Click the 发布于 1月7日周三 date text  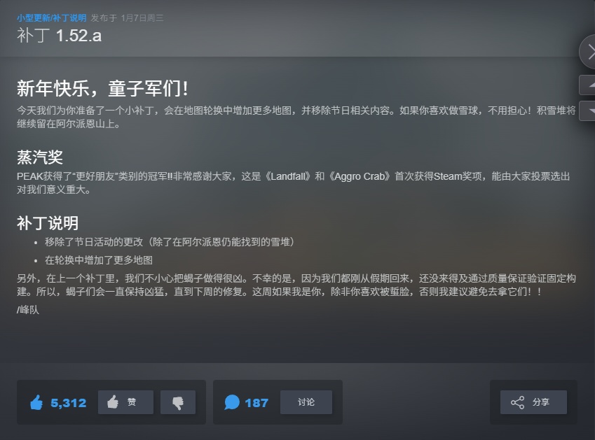pyautogui.click(x=127, y=17)
